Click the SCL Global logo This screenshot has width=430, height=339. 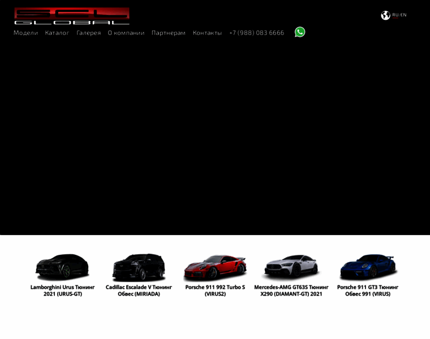click(72, 16)
